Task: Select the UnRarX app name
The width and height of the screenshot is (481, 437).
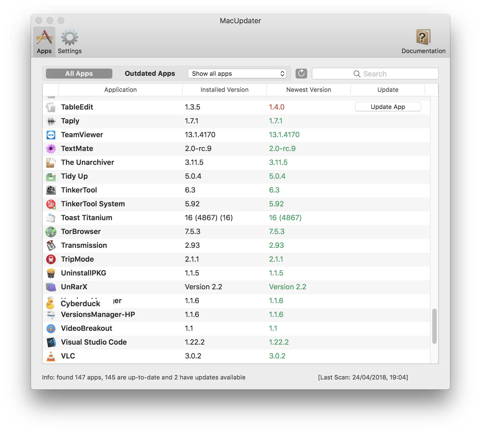Action: point(74,287)
